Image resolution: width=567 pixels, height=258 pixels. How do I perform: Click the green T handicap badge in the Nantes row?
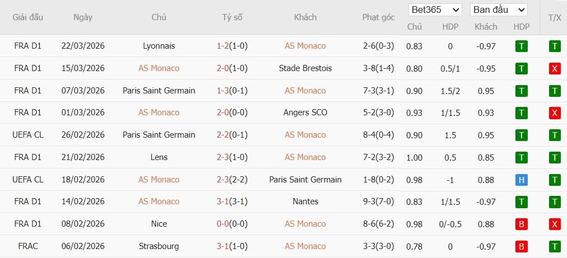[522, 201]
